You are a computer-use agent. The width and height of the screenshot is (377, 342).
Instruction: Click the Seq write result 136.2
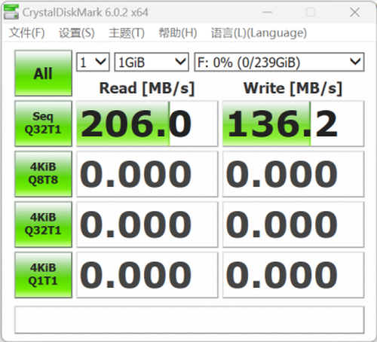[x=293, y=124]
